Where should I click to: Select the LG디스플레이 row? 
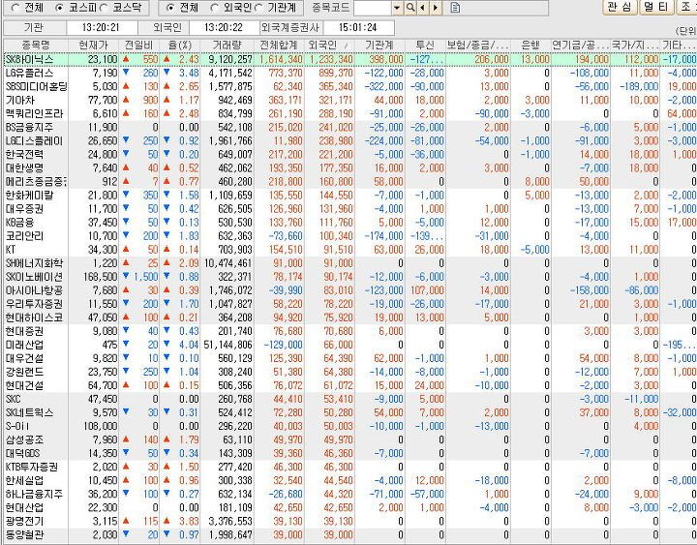(350, 141)
